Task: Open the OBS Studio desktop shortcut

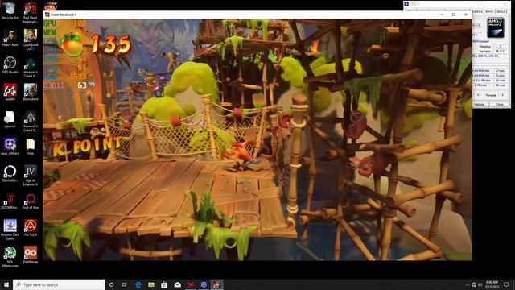Action: (x=10, y=64)
